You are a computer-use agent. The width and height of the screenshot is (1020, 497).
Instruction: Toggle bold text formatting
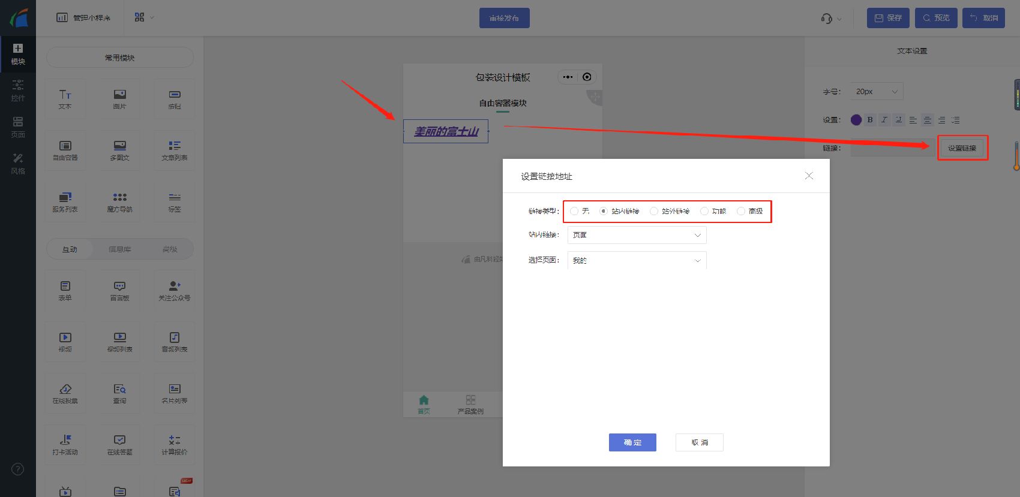870,120
